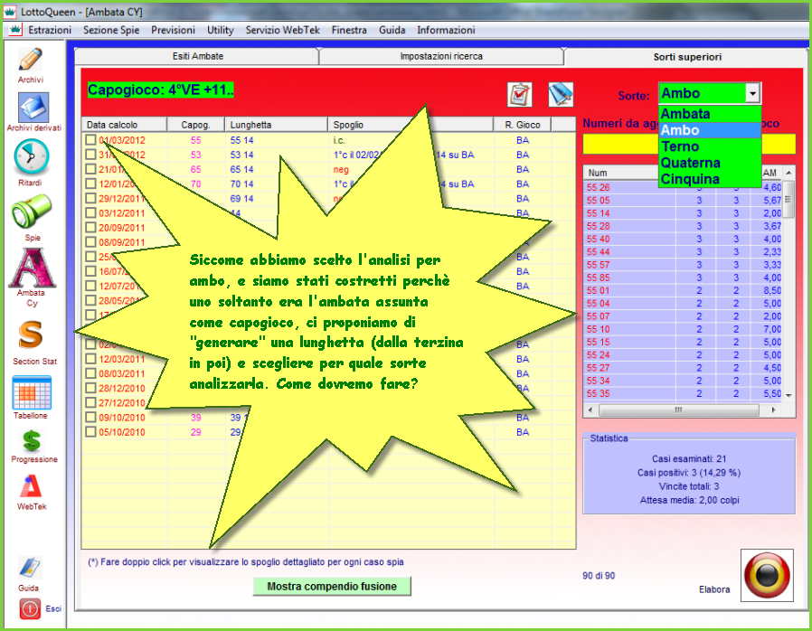Open the Estrazioni menu
The width and height of the screenshot is (812, 631).
point(50,30)
